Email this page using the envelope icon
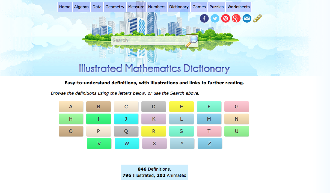330x193 pixels. pyautogui.click(x=247, y=18)
